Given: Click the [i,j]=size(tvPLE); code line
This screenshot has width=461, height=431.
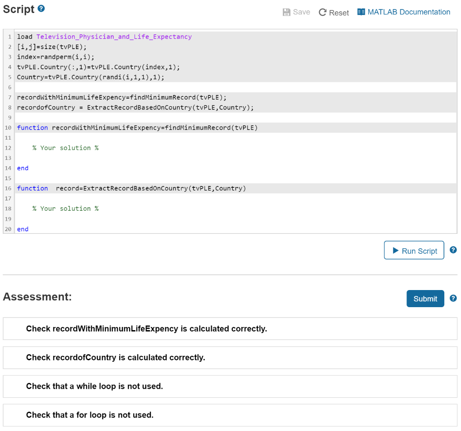Looking at the screenshot, I should [52, 47].
